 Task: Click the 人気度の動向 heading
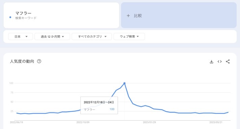click(22, 61)
